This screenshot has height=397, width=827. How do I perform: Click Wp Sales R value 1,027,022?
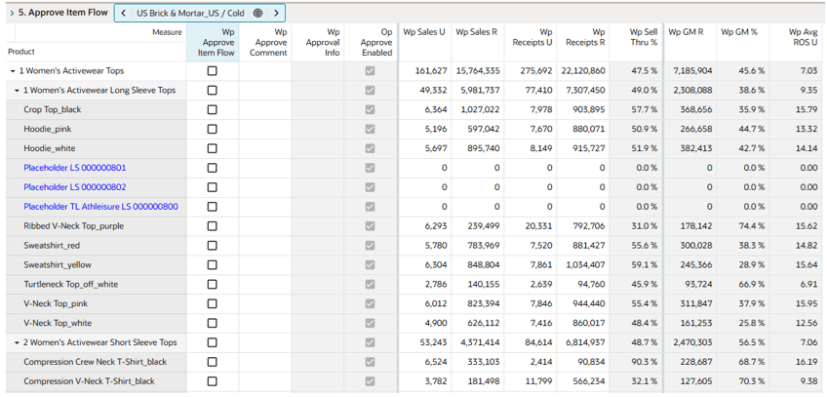(x=480, y=109)
